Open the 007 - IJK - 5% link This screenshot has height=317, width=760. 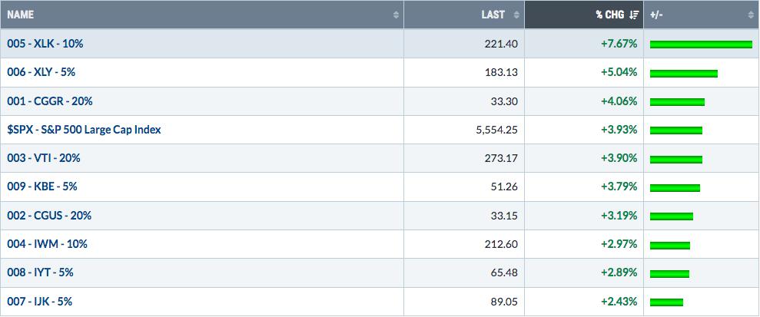coord(40,302)
